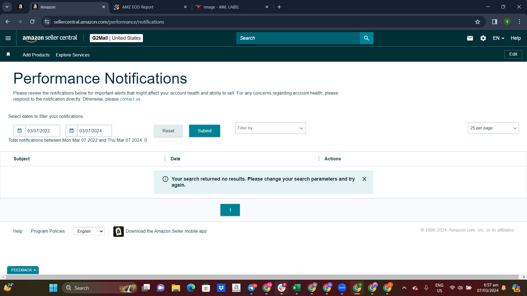Click the search magnifier button
The width and height of the screenshot is (527, 296).
(366, 38)
